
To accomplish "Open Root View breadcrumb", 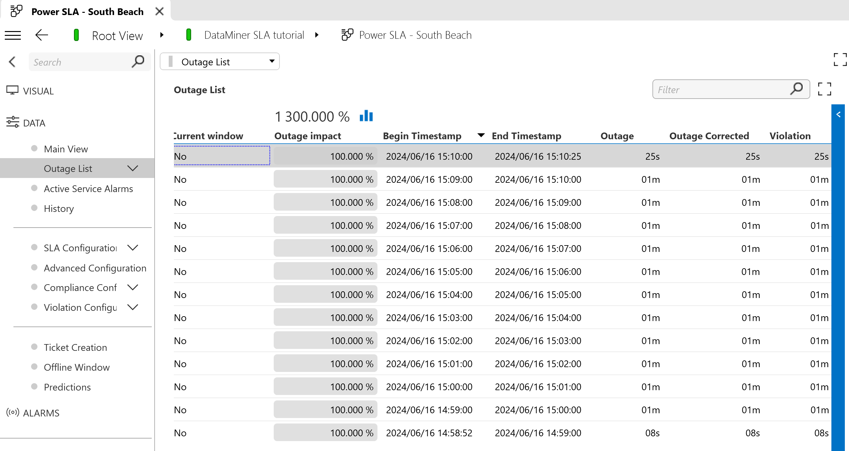I will click(117, 35).
